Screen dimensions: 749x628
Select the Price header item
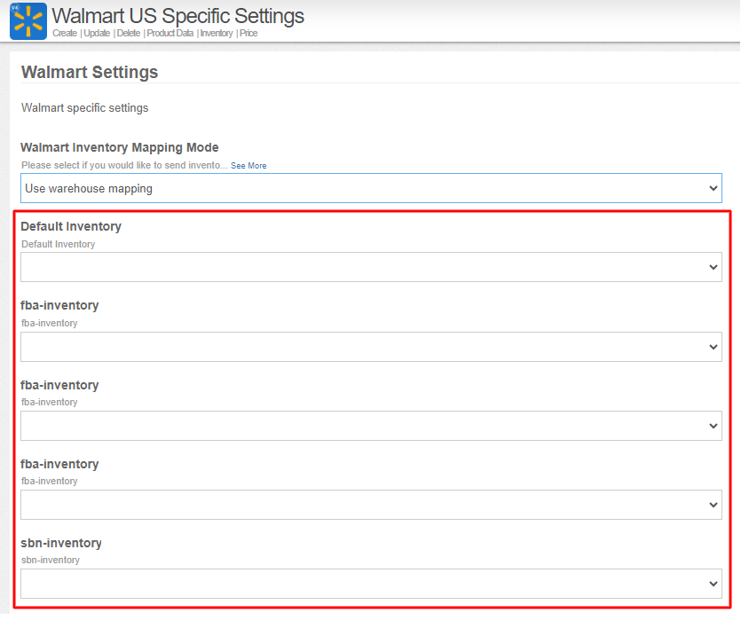tap(248, 33)
